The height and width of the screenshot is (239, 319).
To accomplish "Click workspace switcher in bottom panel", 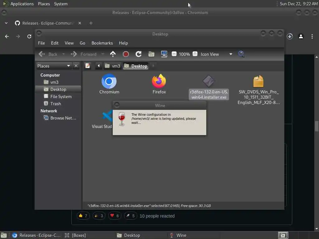I will click(x=283, y=235).
